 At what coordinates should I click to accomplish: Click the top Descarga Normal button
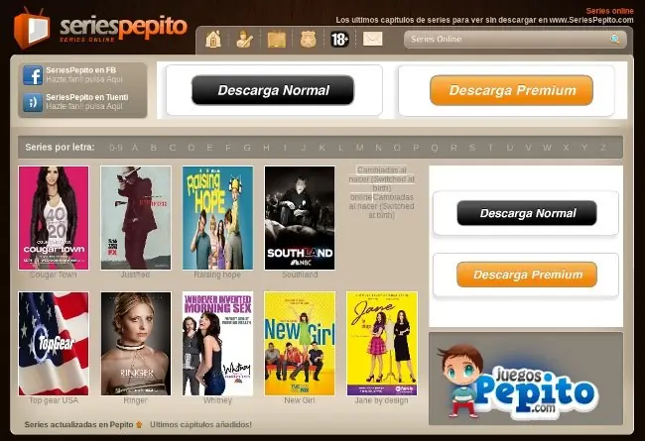pos(273,90)
